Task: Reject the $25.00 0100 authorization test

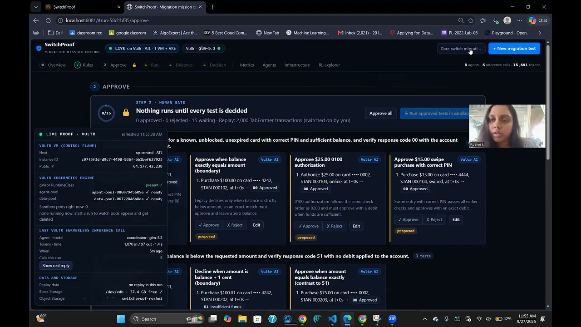Action: [335, 226]
